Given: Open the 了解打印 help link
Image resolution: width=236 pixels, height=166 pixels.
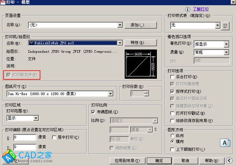Looking at the screenshot, I should click(x=201, y=9).
